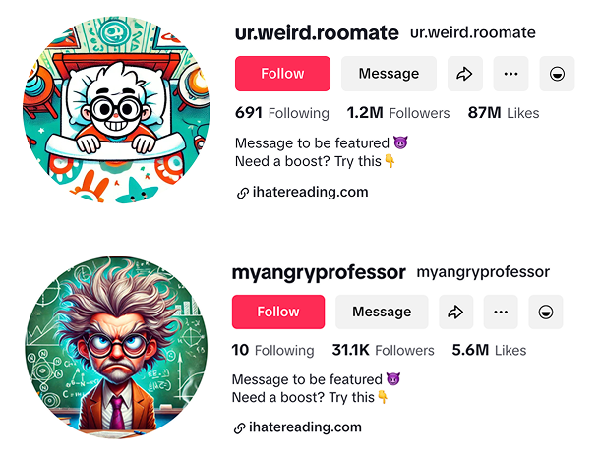Image resolution: width=600 pixels, height=455 pixels.
Task: Click share arrow icon for ur.weird.roomate
Action: (465, 74)
